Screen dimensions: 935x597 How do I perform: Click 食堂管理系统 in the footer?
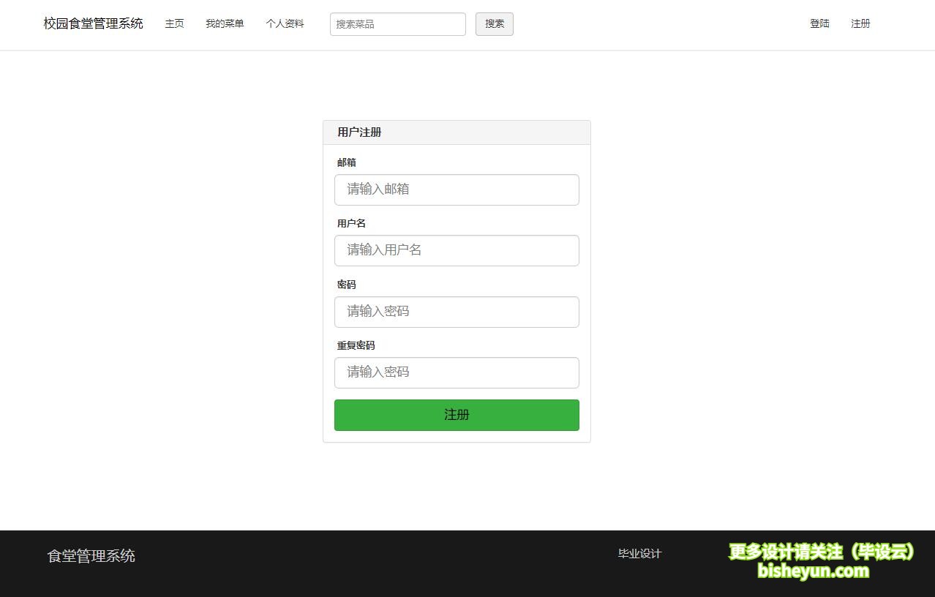pyautogui.click(x=90, y=555)
